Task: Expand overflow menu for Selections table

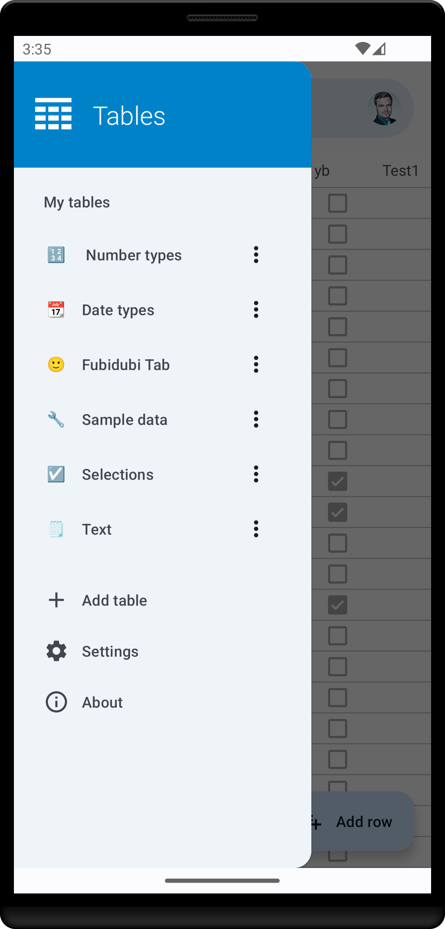Action: tap(256, 474)
